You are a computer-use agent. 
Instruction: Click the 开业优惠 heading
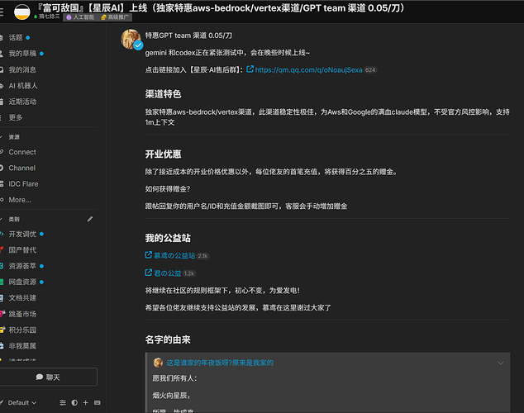(x=163, y=154)
